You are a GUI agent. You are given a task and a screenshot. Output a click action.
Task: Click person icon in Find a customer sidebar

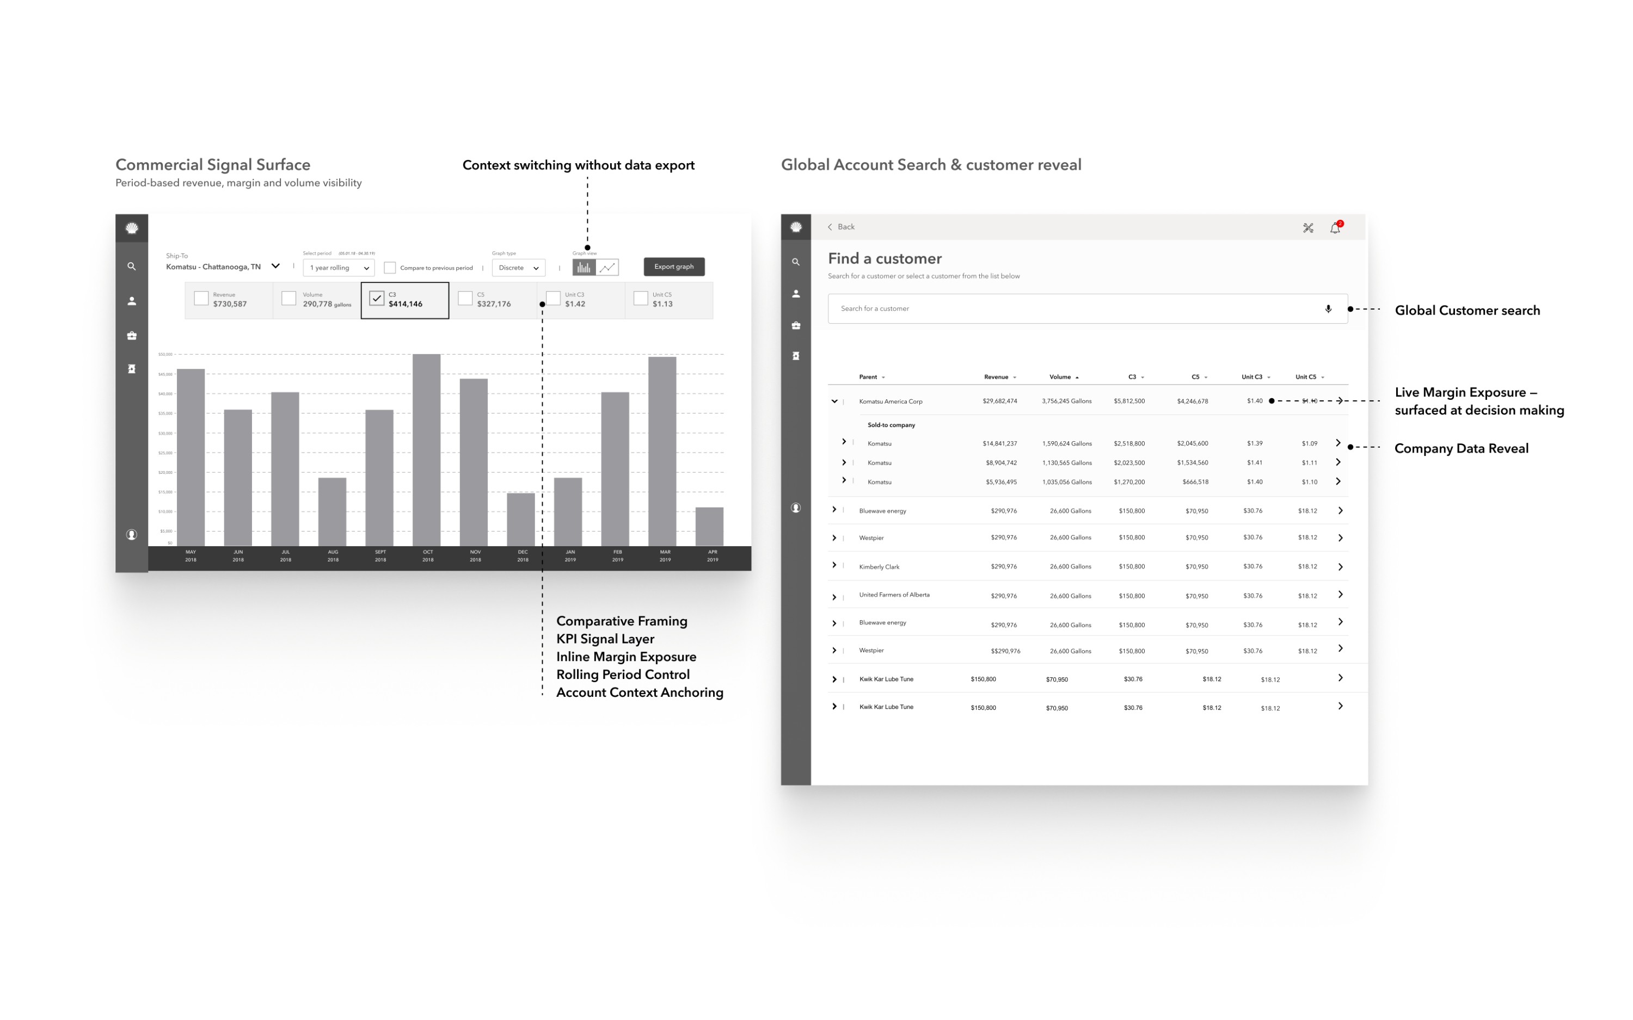click(x=796, y=293)
